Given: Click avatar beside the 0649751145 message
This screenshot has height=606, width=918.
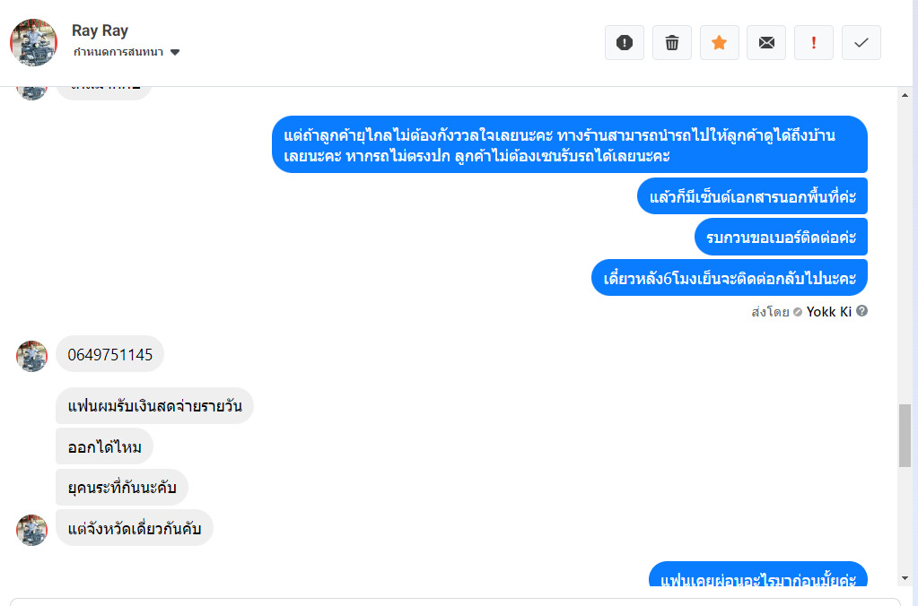Looking at the screenshot, I should coord(32,355).
